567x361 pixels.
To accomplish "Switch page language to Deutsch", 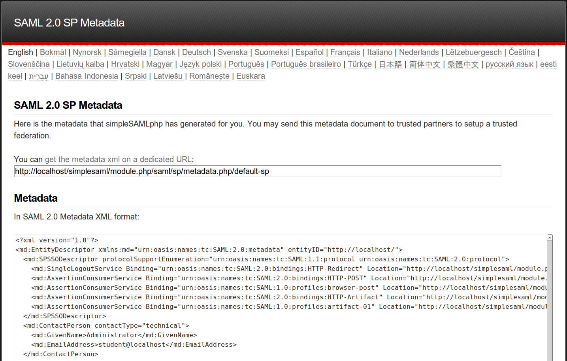I will 196,52.
